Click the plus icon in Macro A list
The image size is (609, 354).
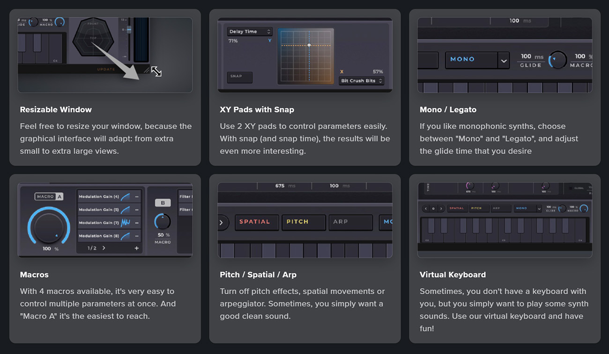click(137, 248)
